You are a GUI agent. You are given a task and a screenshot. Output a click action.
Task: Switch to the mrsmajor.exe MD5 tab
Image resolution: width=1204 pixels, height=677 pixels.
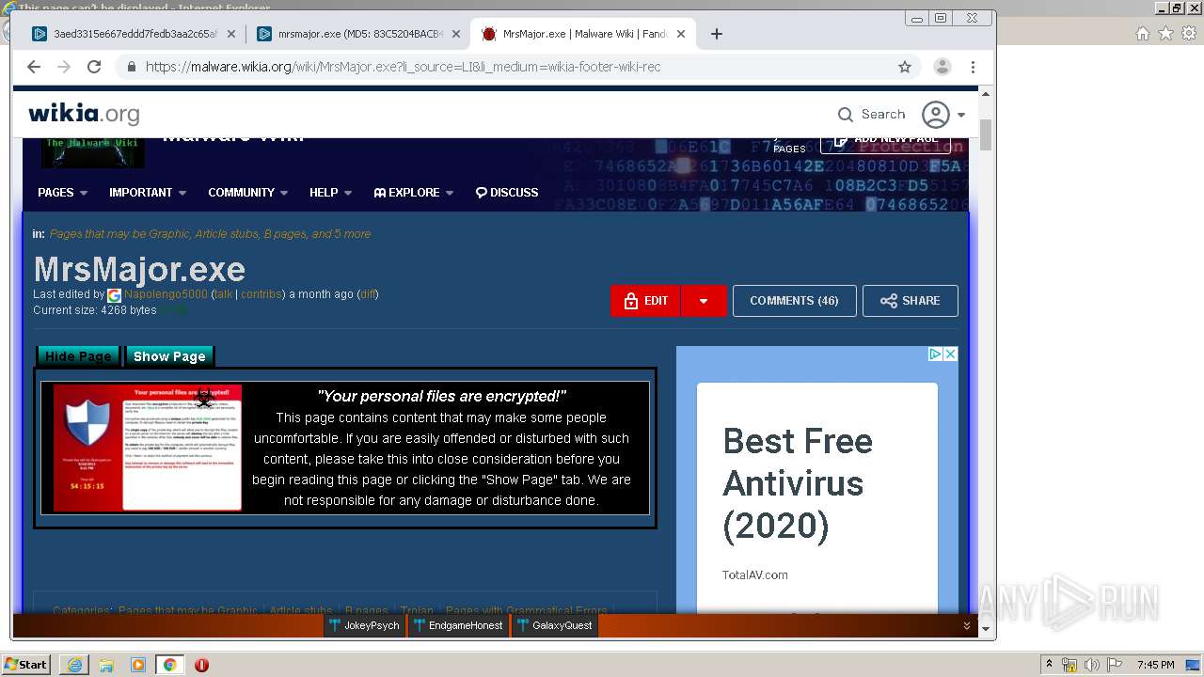[357, 34]
